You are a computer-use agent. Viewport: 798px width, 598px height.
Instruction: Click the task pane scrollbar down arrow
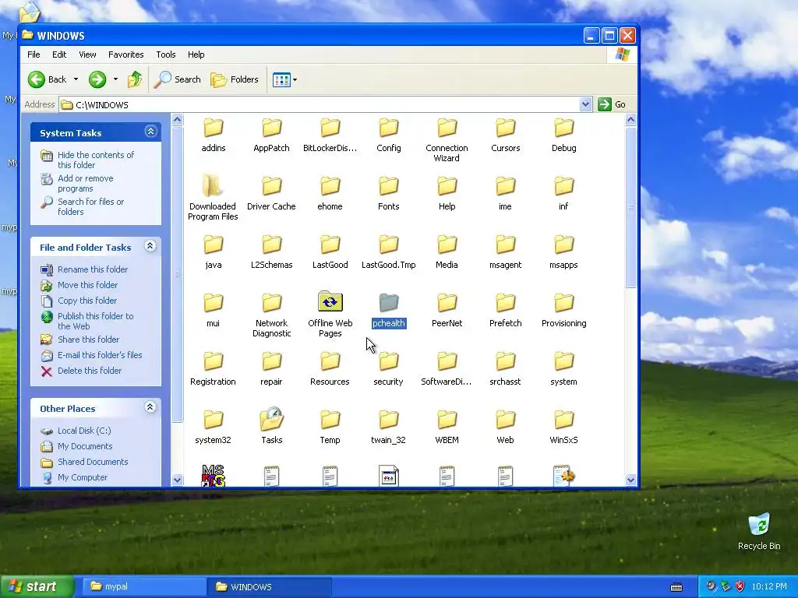pos(177,480)
